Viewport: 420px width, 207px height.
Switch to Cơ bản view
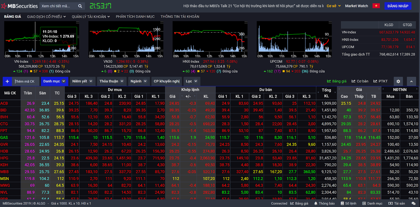(x=360, y=81)
